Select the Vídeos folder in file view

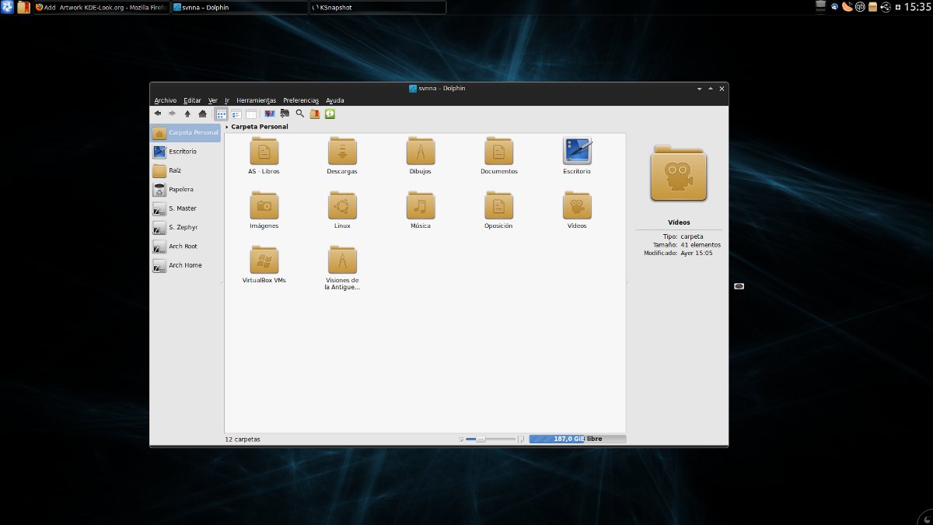click(577, 210)
